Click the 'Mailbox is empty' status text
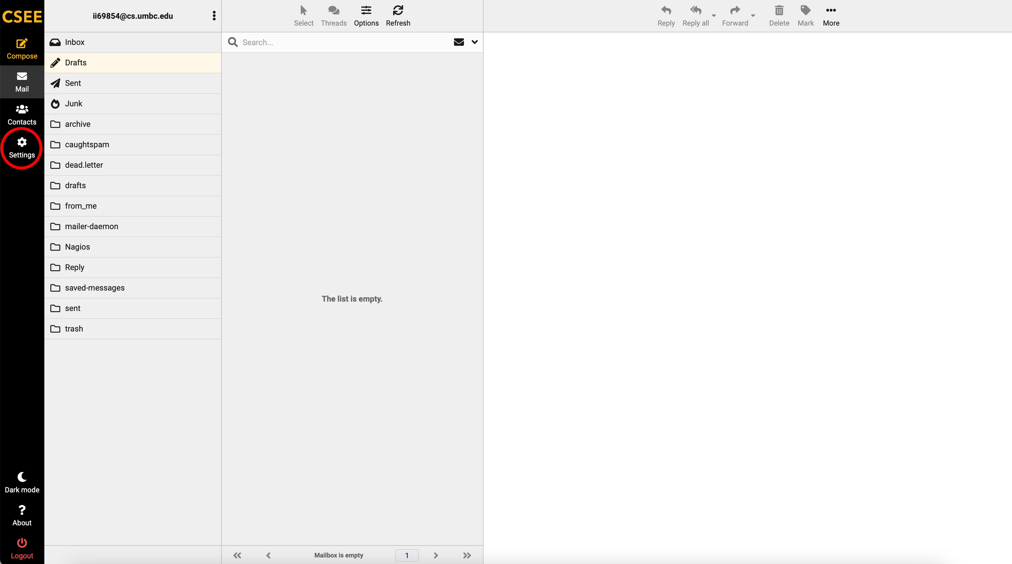The width and height of the screenshot is (1012, 564). tap(339, 555)
